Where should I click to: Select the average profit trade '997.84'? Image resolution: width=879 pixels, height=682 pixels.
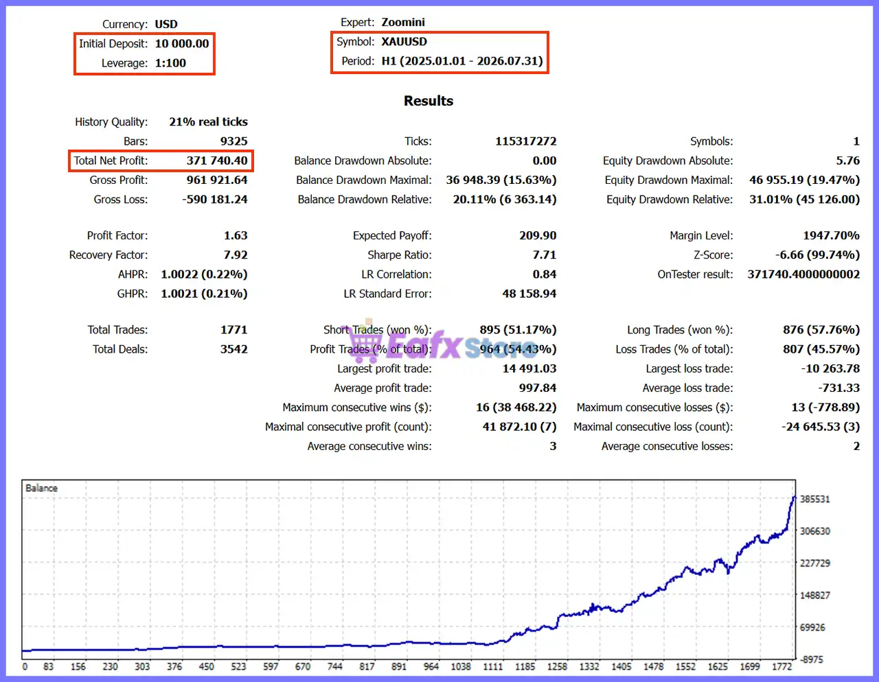538,388
